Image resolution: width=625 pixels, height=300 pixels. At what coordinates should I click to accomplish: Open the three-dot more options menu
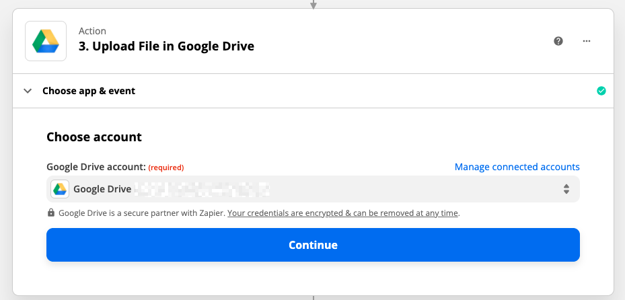[587, 41]
